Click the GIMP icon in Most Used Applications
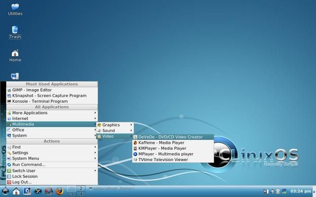 pos(9,90)
